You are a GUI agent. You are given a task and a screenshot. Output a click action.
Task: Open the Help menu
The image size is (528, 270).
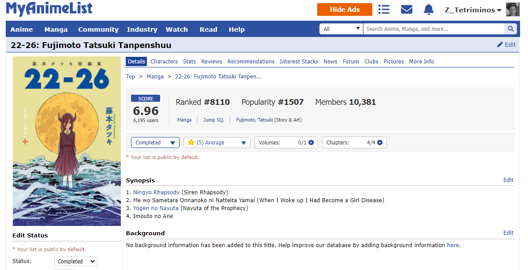coord(237,30)
